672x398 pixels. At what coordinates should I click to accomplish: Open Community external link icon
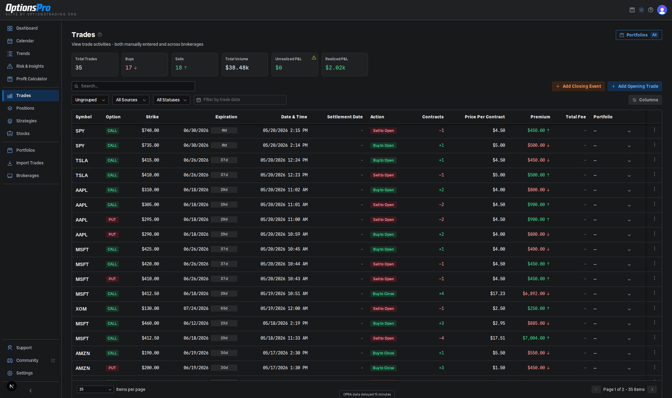[x=53, y=361]
